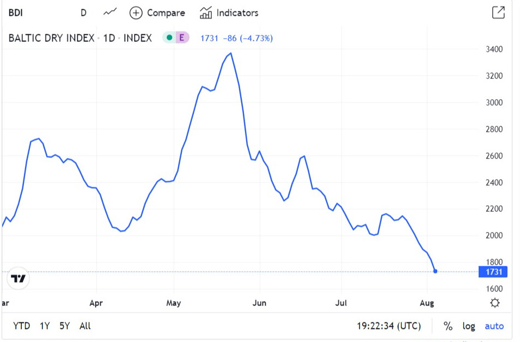Click the Compare plus icon
520x342 pixels.
(x=136, y=13)
